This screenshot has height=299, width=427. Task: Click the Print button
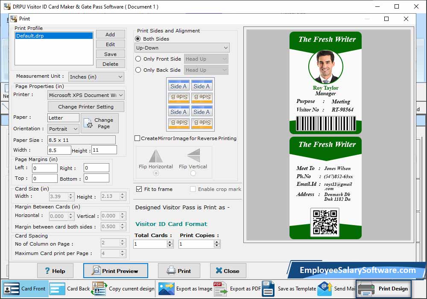179,271
